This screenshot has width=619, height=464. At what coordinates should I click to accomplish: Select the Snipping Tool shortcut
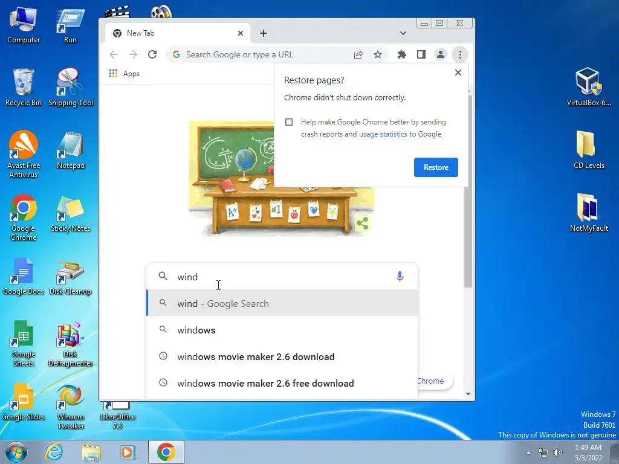70,88
